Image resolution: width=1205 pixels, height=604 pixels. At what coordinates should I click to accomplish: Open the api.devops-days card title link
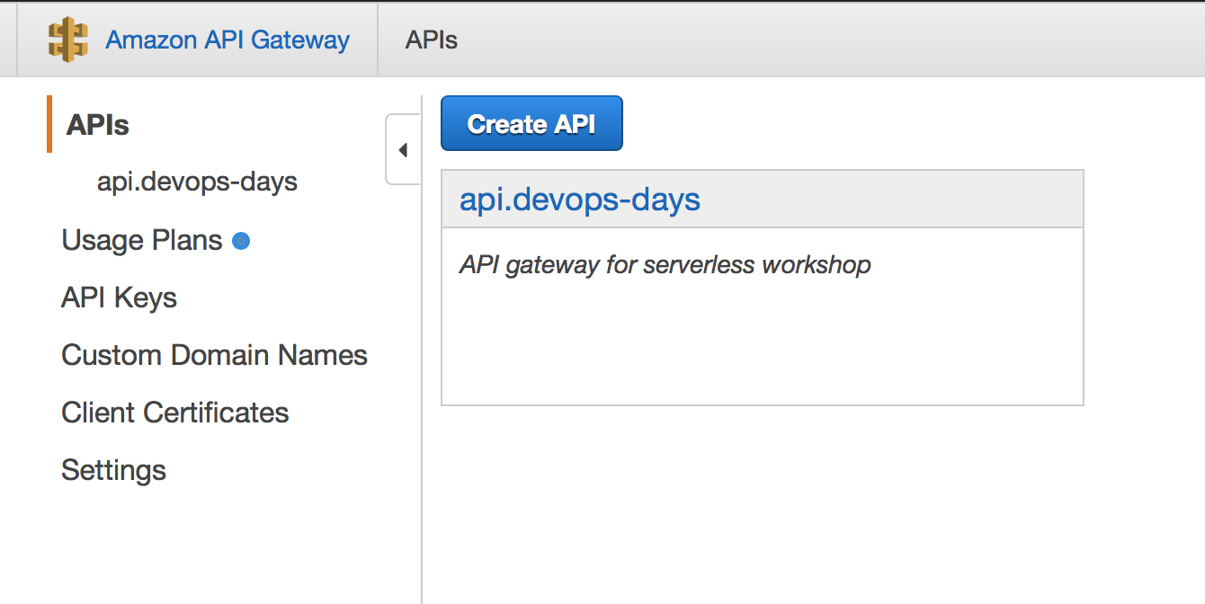(x=580, y=199)
